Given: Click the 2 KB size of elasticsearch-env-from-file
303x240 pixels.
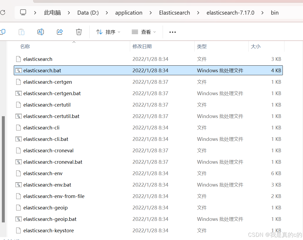Looking at the screenshot, I should (x=276, y=196).
